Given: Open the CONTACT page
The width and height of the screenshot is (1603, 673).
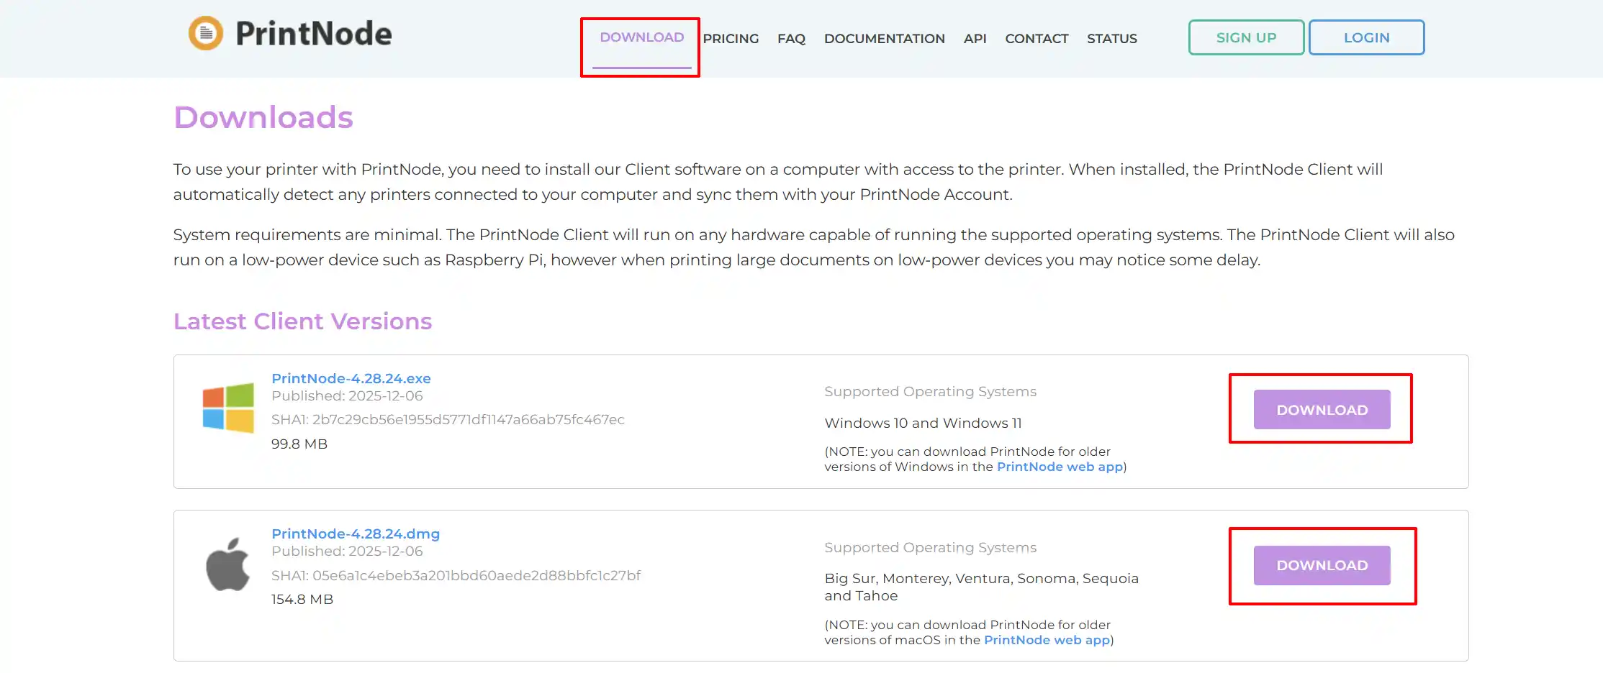Looking at the screenshot, I should (1037, 39).
